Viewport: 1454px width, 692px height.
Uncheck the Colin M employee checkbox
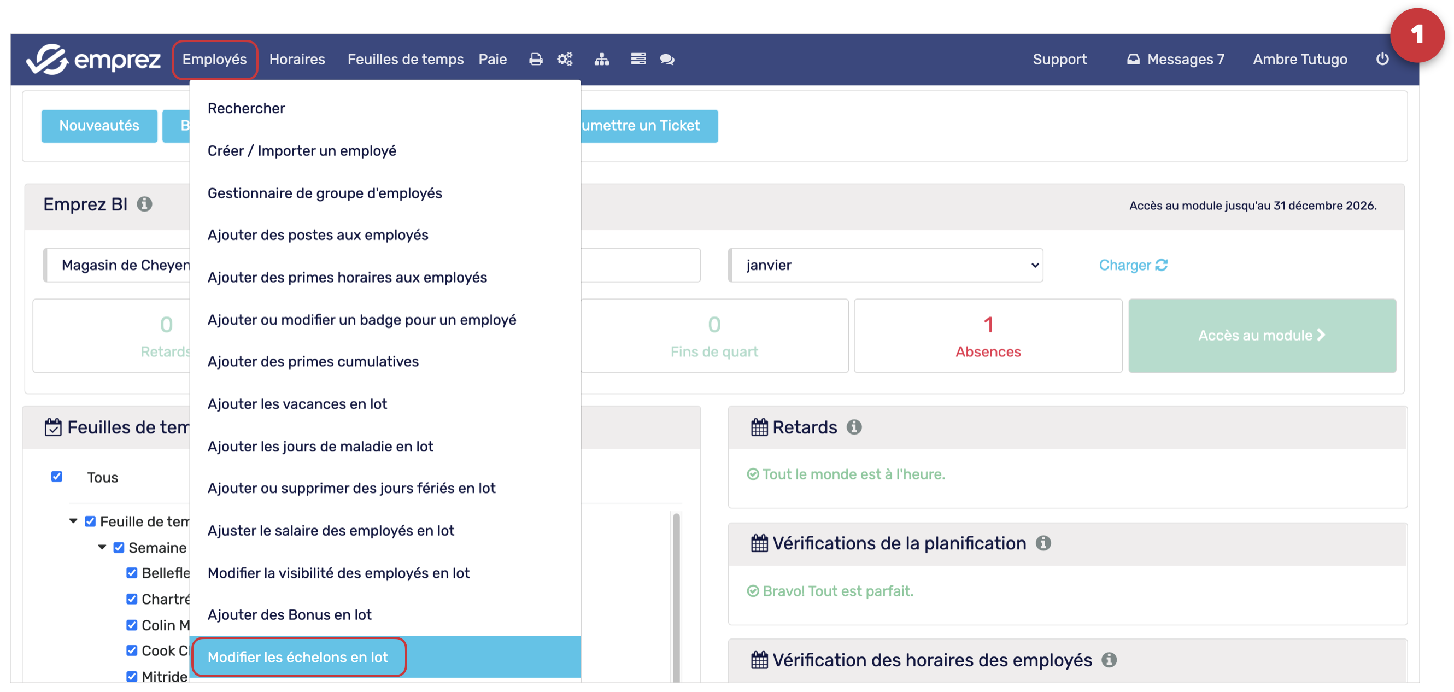132,625
